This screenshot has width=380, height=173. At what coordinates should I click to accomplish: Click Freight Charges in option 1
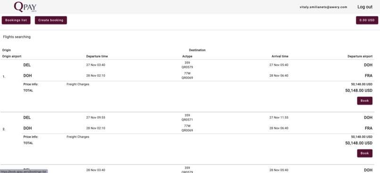78,84
